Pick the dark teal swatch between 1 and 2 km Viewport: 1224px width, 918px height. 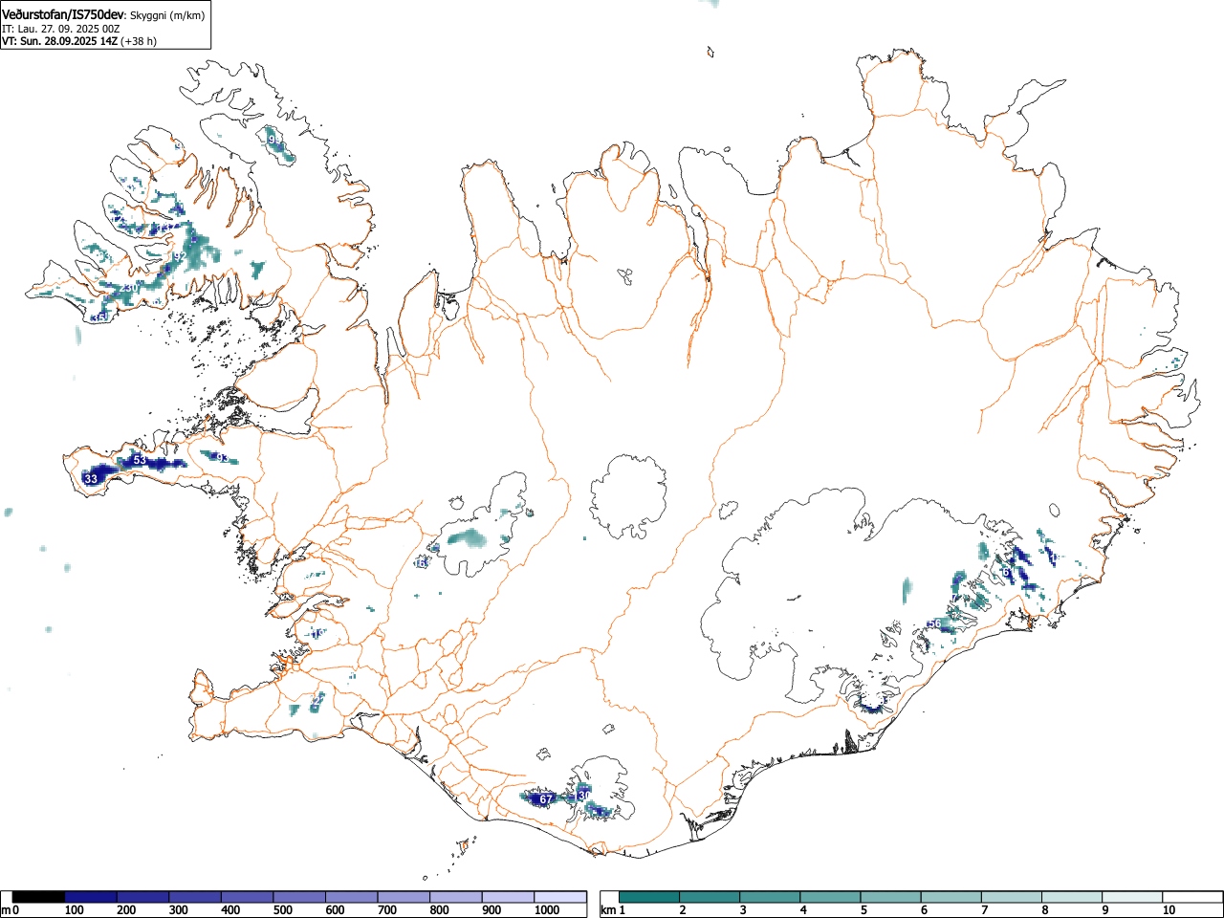(x=649, y=897)
